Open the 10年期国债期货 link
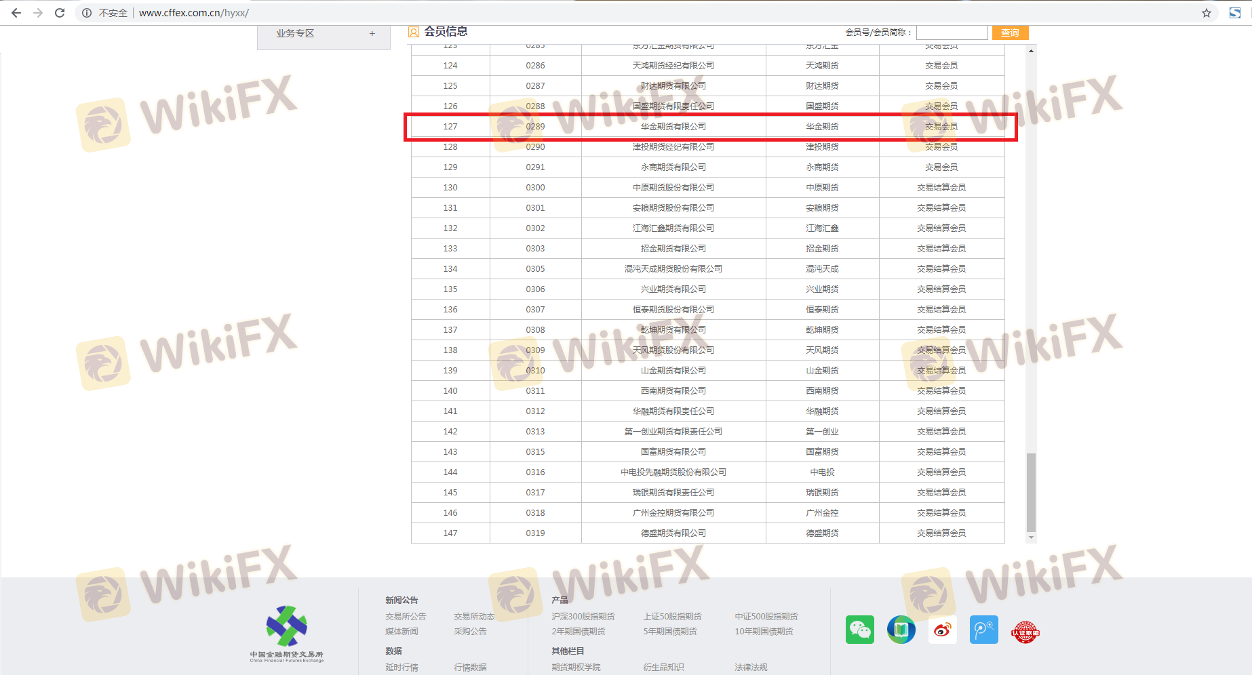This screenshot has height=675, width=1252. point(764,631)
